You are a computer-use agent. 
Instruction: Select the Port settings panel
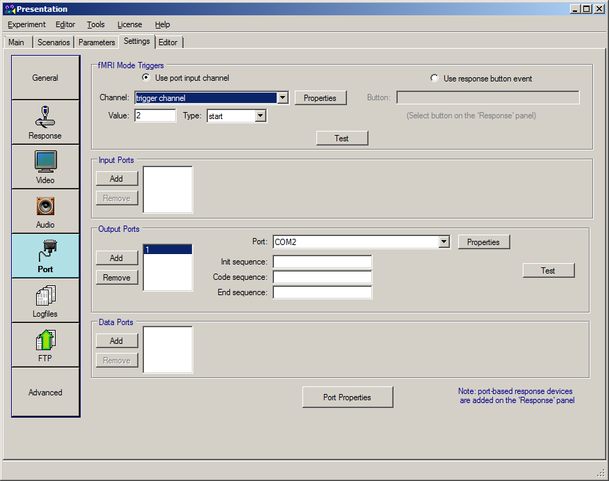45,256
